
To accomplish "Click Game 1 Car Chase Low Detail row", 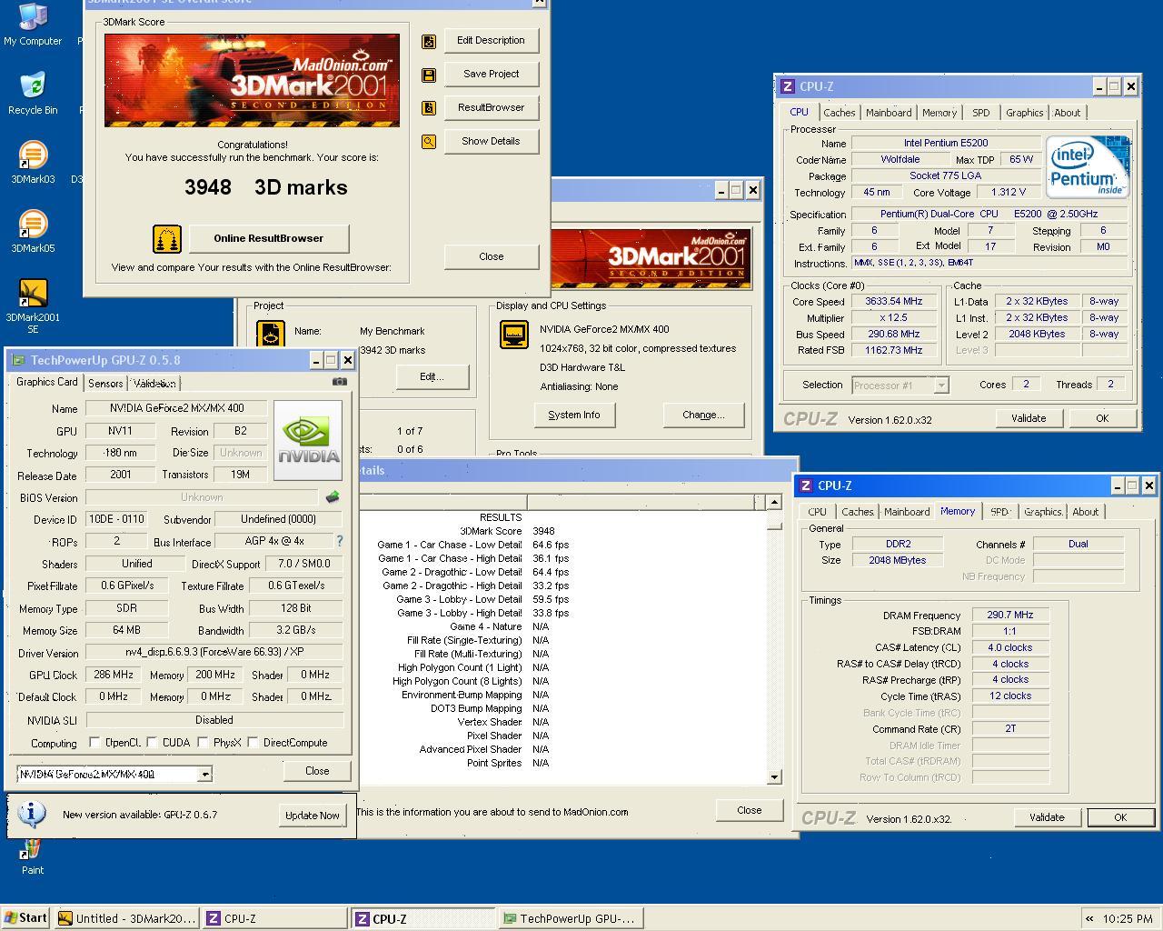I will coord(472,546).
